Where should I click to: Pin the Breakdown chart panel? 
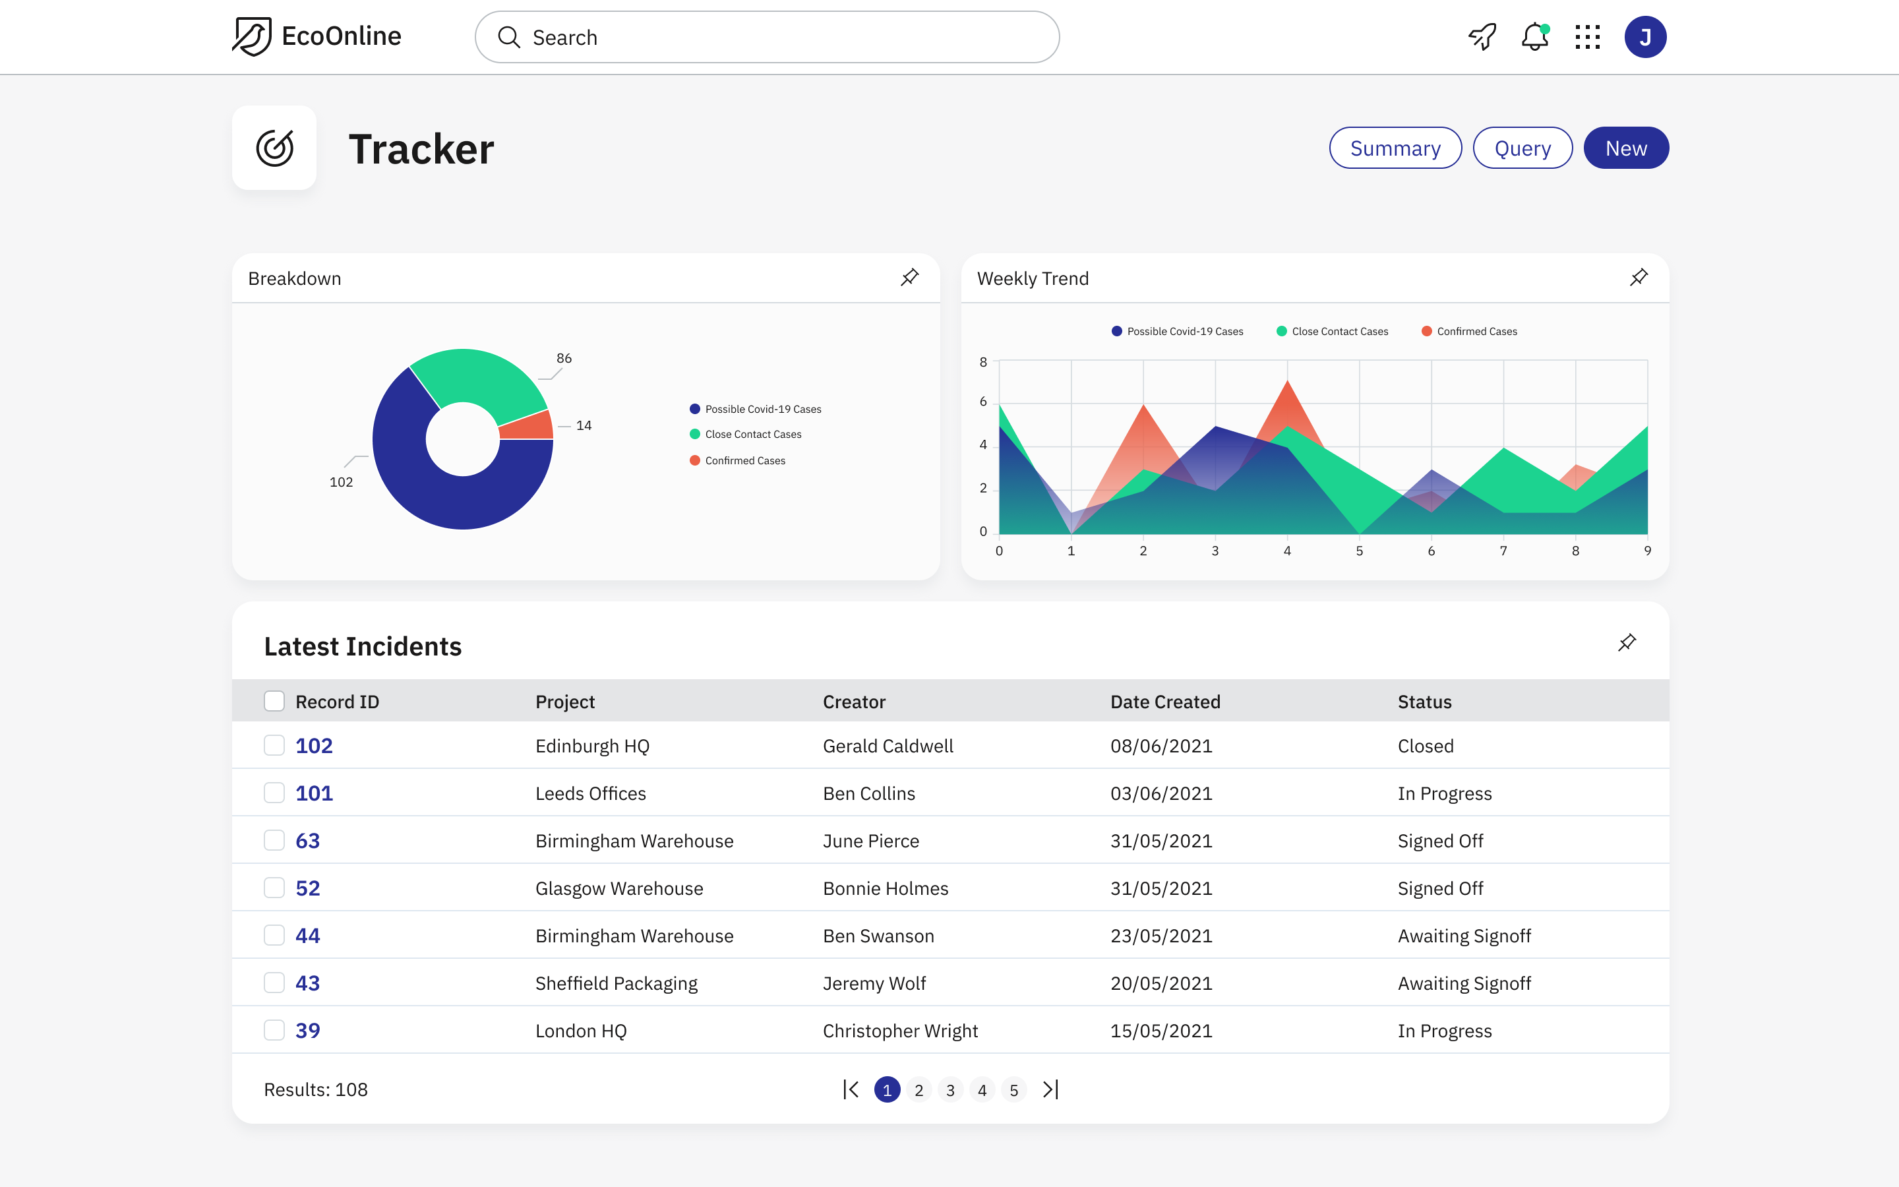(909, 277)
